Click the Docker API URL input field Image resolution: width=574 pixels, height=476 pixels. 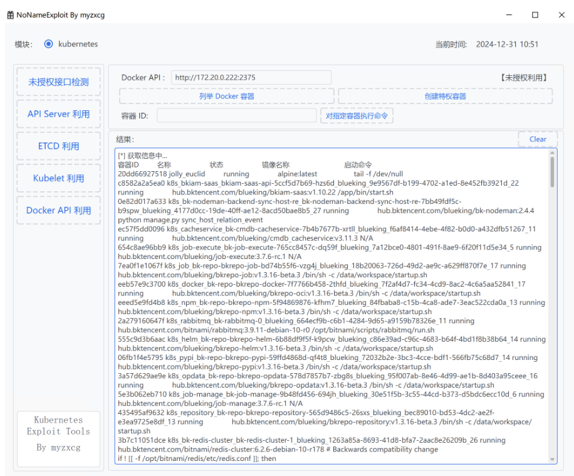(251, 77)
